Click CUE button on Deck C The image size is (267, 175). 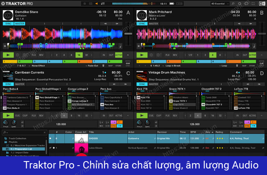(x=18, y=116)
